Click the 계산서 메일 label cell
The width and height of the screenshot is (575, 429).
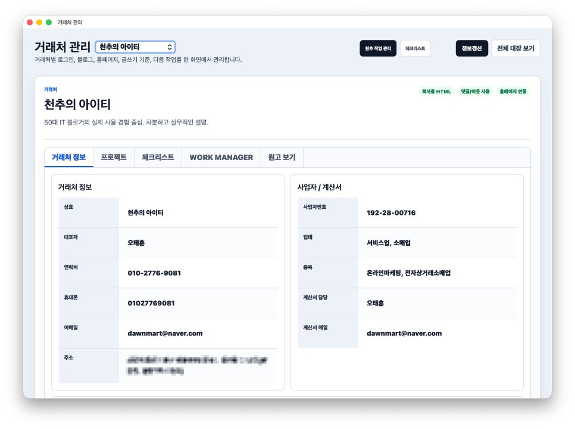328,333
